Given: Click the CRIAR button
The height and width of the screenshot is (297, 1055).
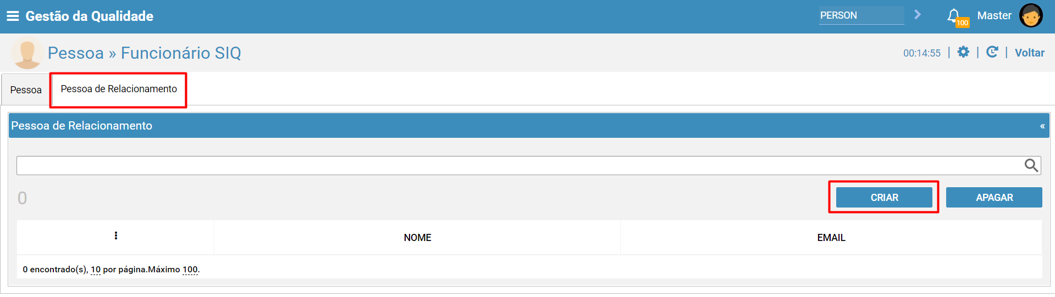Looking at the screenshot, I should pyautogui.click(x=884, y=198).
